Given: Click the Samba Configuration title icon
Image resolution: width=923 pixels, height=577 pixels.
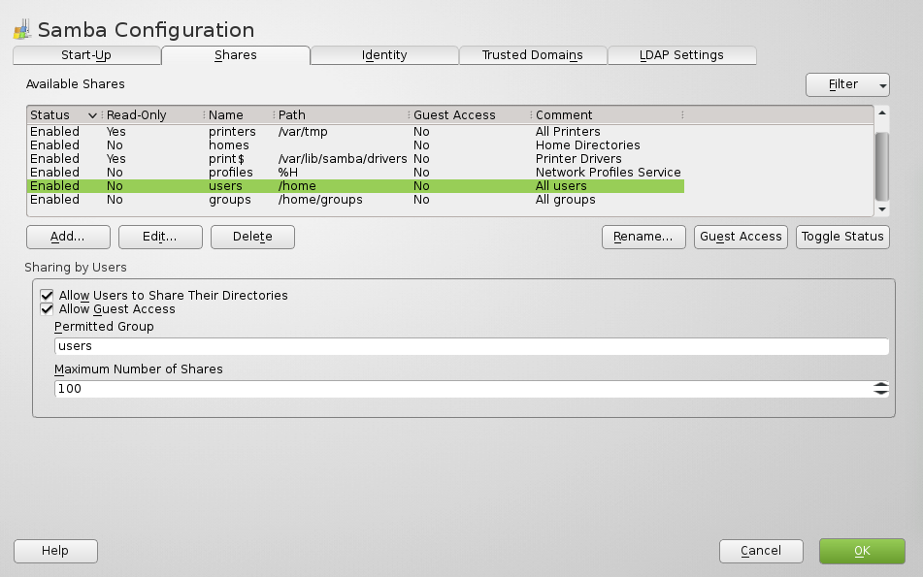Looking at the screenshot, I should 22,30.
